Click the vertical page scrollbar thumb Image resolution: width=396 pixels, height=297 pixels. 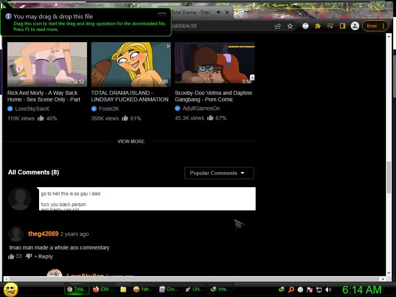click(x=389, y=178)
